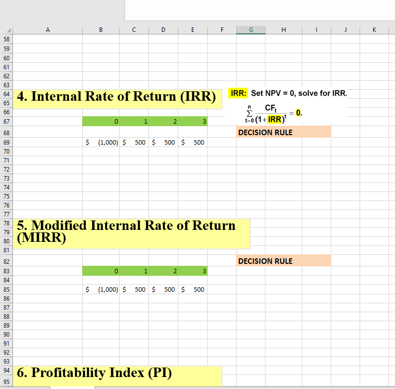This screenshot has height=389, width=395.
Task: Select column H header
Action: [x=283, y=30]
